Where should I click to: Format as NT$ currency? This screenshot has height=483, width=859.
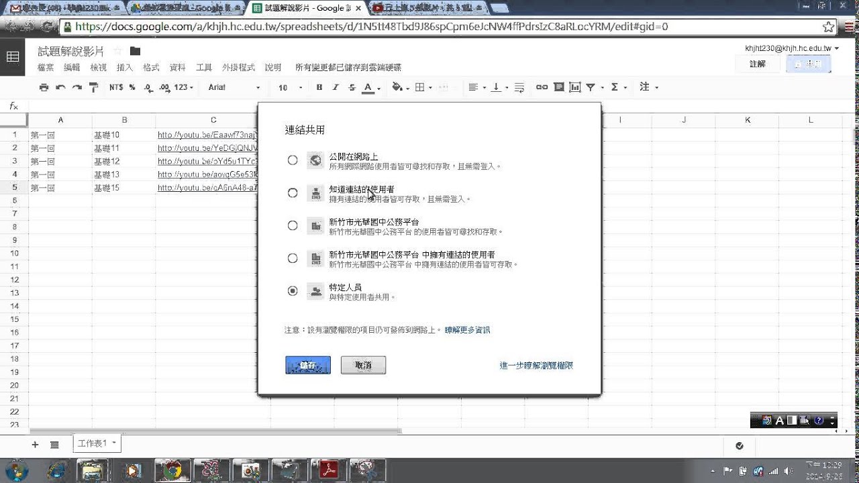116,87
